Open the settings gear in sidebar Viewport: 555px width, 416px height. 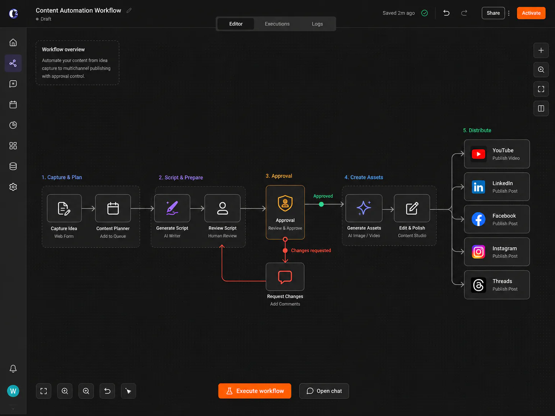point(13,187)
